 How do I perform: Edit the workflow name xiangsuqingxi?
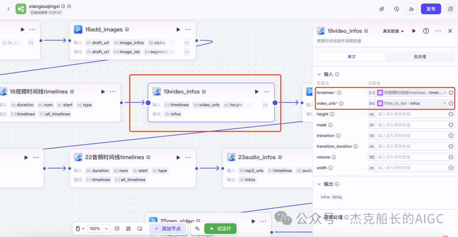(x=69, y=6)
